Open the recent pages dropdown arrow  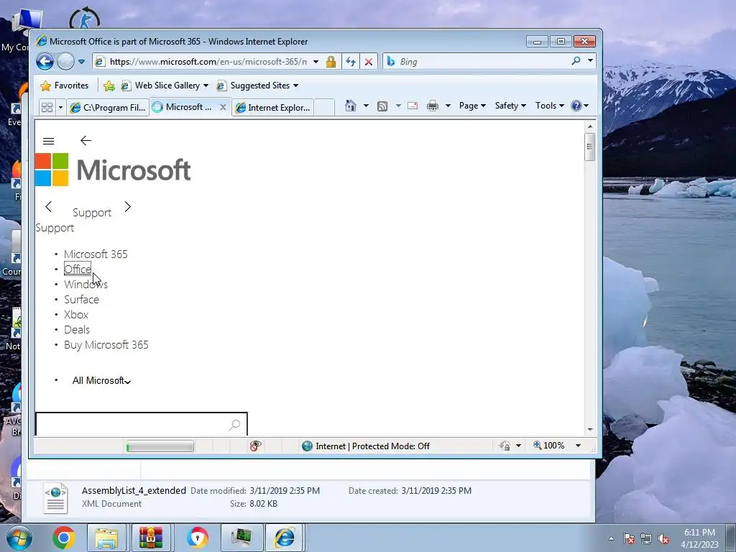(x=82, y=62)
